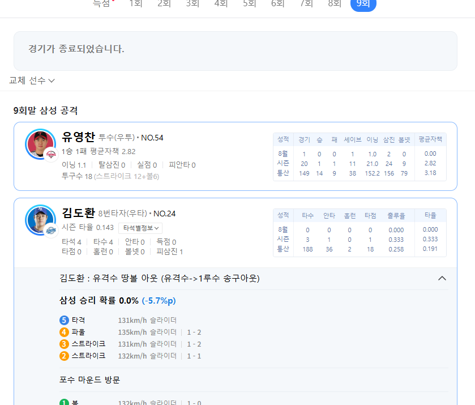The image size is (475, 405).
Task: Switch to the 9회 inning tab
Action: point(363,3)
